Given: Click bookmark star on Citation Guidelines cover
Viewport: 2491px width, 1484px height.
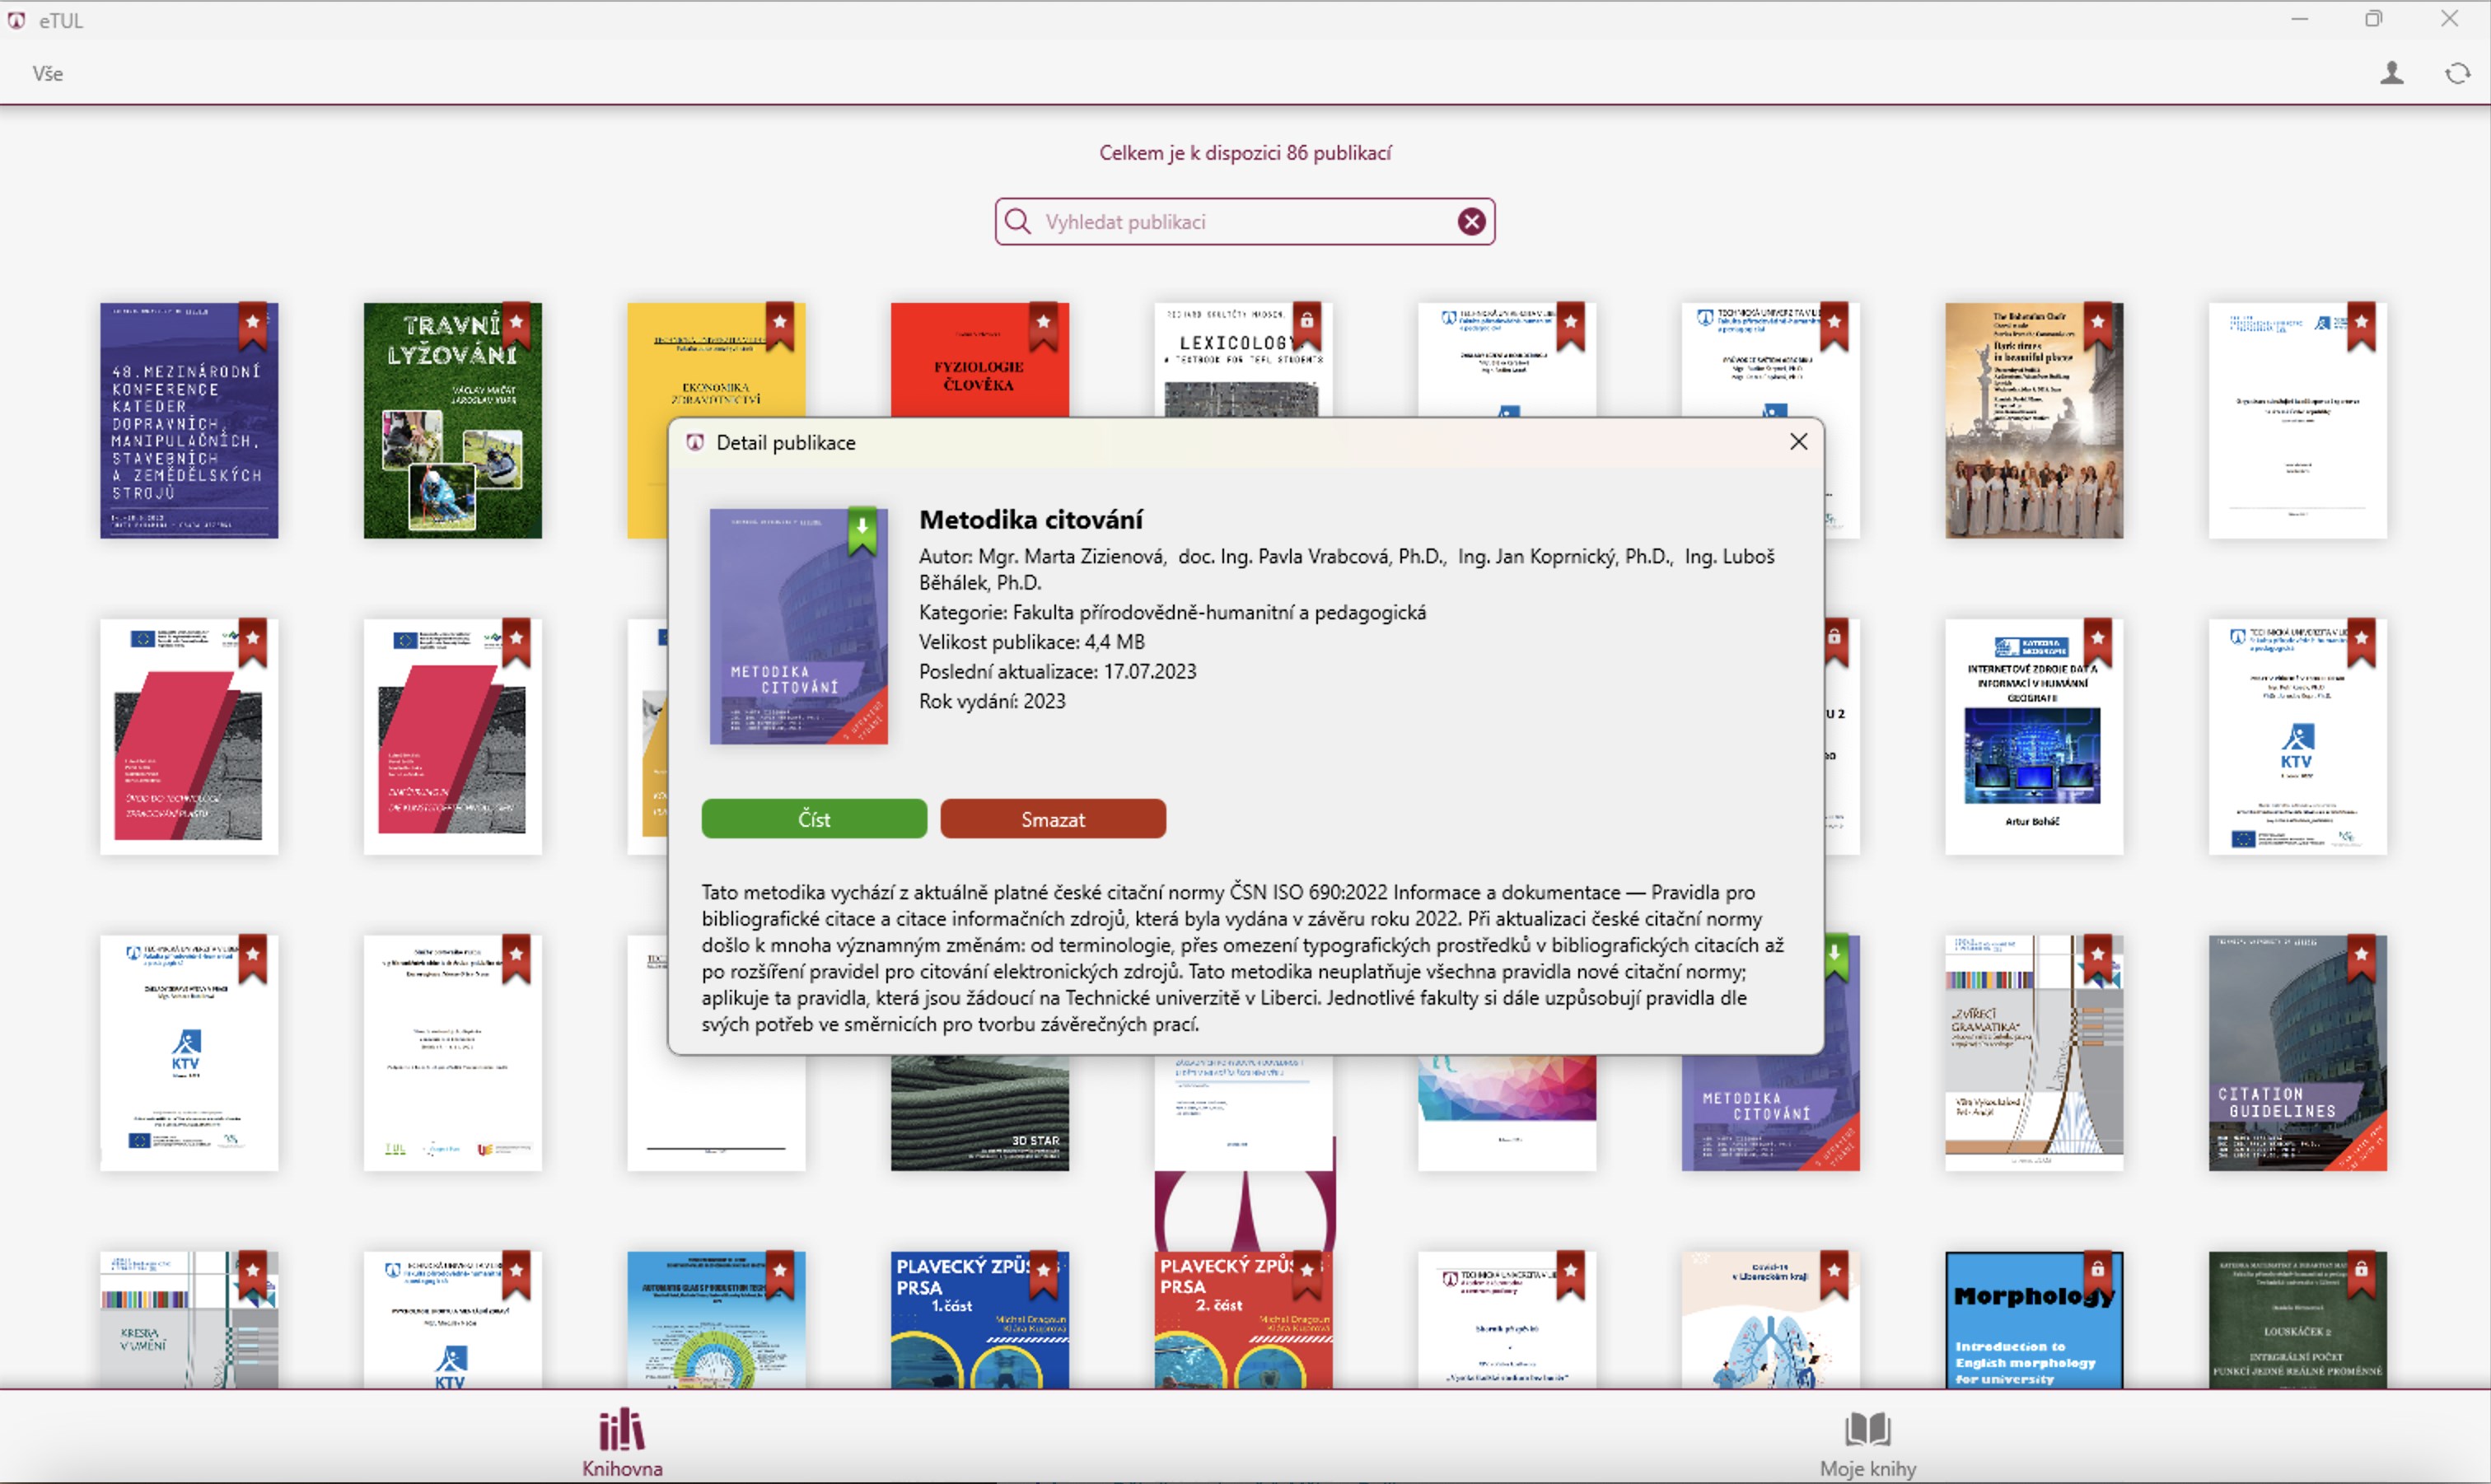Looking at the screenshot, I should 2361,956.
